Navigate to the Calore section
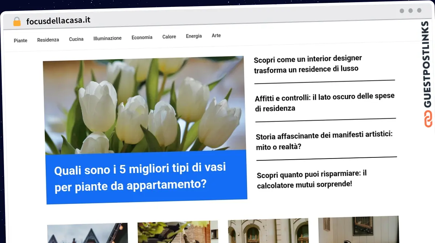 [169, 37]
